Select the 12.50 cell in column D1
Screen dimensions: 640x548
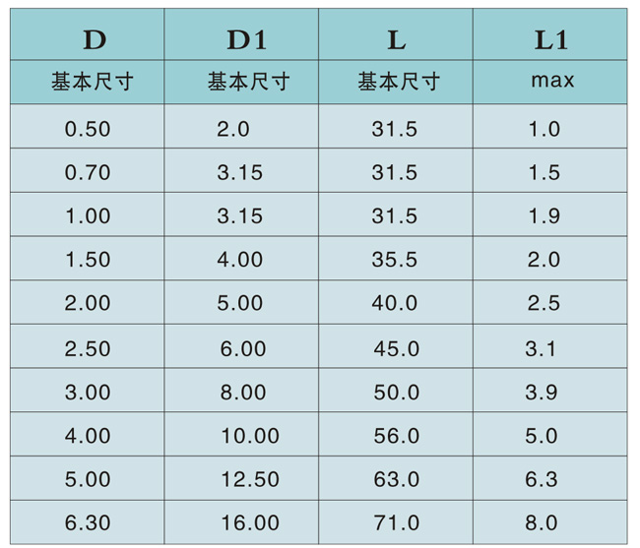248,480
